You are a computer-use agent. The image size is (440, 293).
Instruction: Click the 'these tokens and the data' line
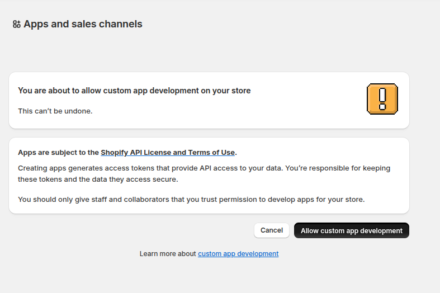(x=98, y=179)
